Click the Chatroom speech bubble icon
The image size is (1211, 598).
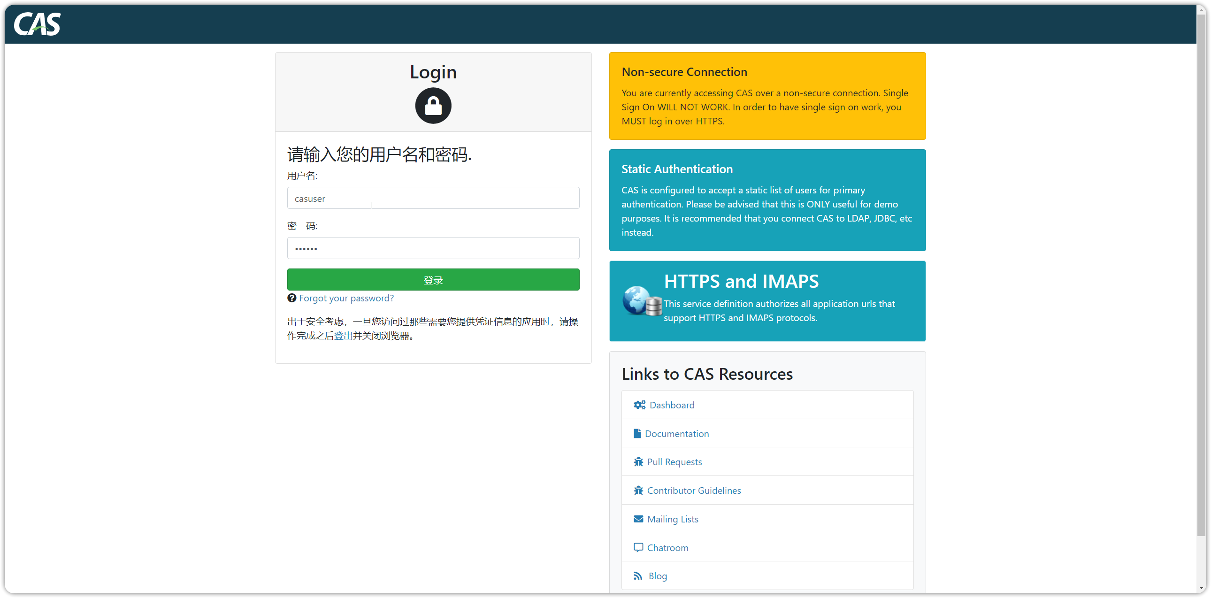point(638,548)
